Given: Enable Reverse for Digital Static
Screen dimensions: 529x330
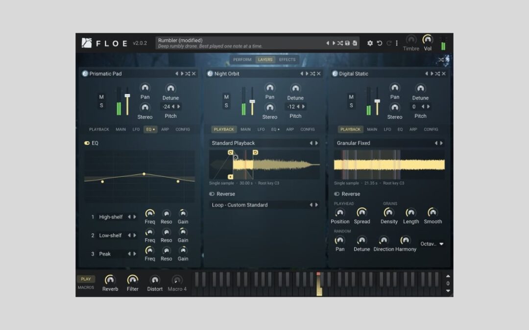Looking at the screenshot, I should tap(337, 194).
